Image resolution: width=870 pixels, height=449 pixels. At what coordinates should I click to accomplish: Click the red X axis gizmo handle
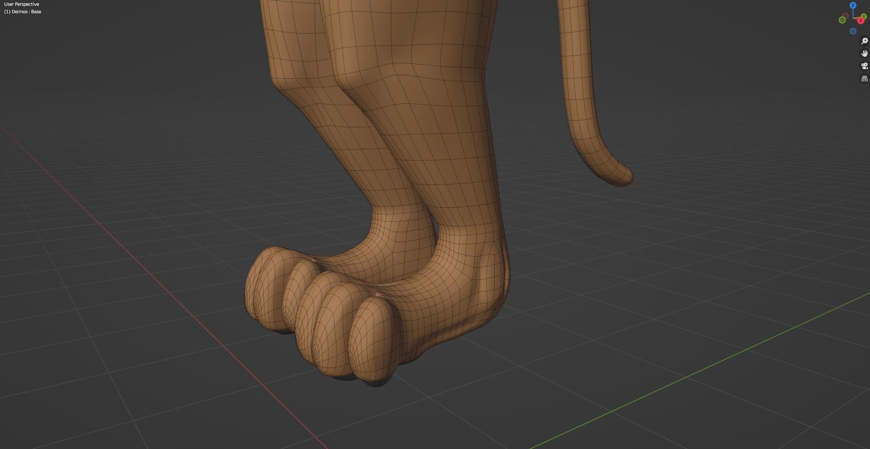861,21
